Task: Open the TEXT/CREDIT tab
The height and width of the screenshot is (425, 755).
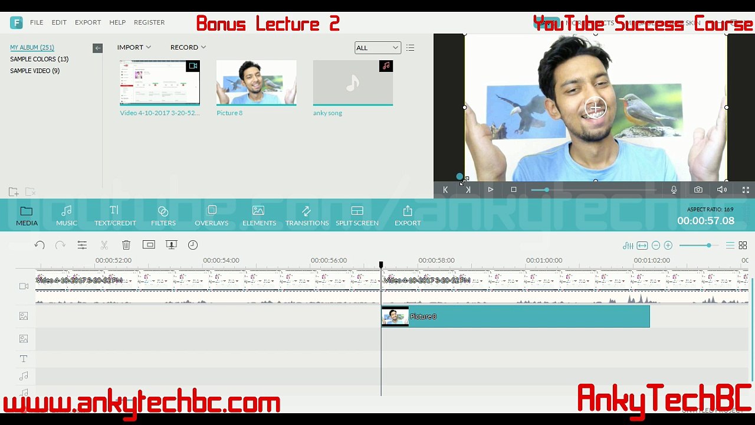Action: 115,216
